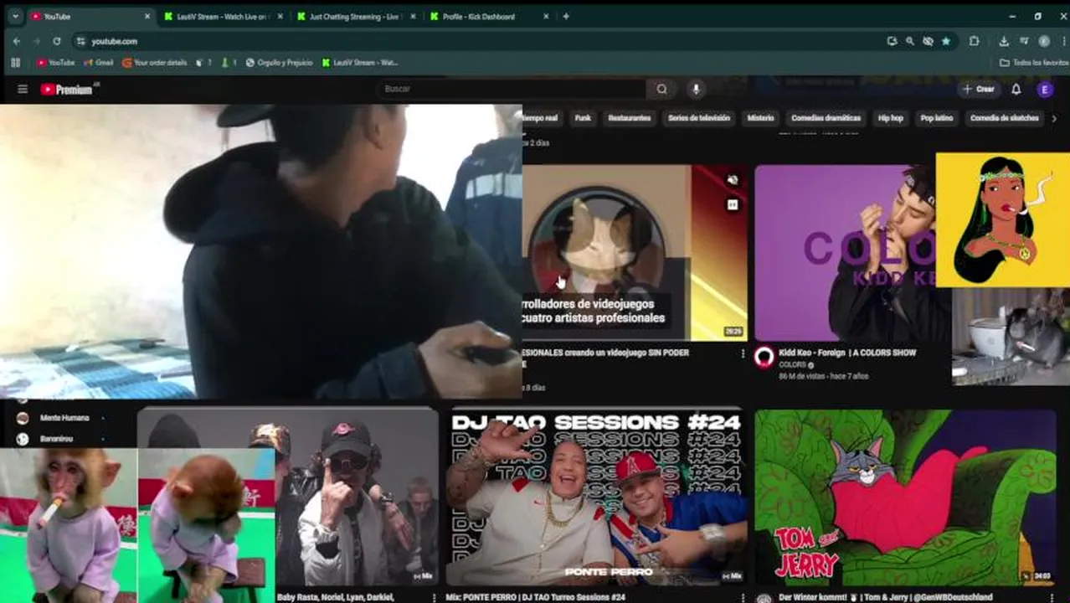The image size is (1070, 603).
Task: Open the Gmail bookmark
Action: [x=98, y=63]
